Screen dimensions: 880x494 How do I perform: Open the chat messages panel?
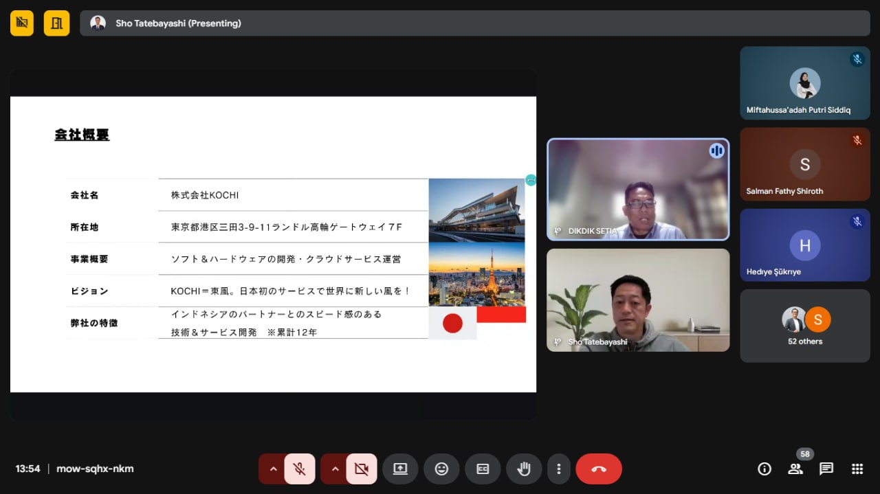[x=826, y=469]
